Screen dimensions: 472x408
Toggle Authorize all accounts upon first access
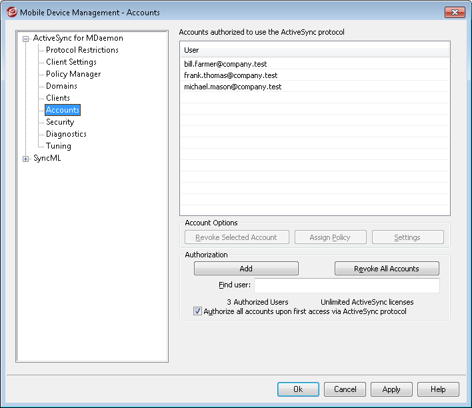pos(197,311)
